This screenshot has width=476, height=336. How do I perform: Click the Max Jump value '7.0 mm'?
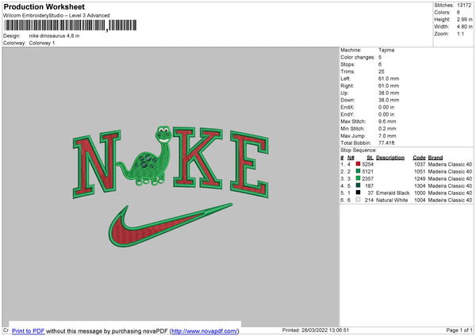point(387,136)
